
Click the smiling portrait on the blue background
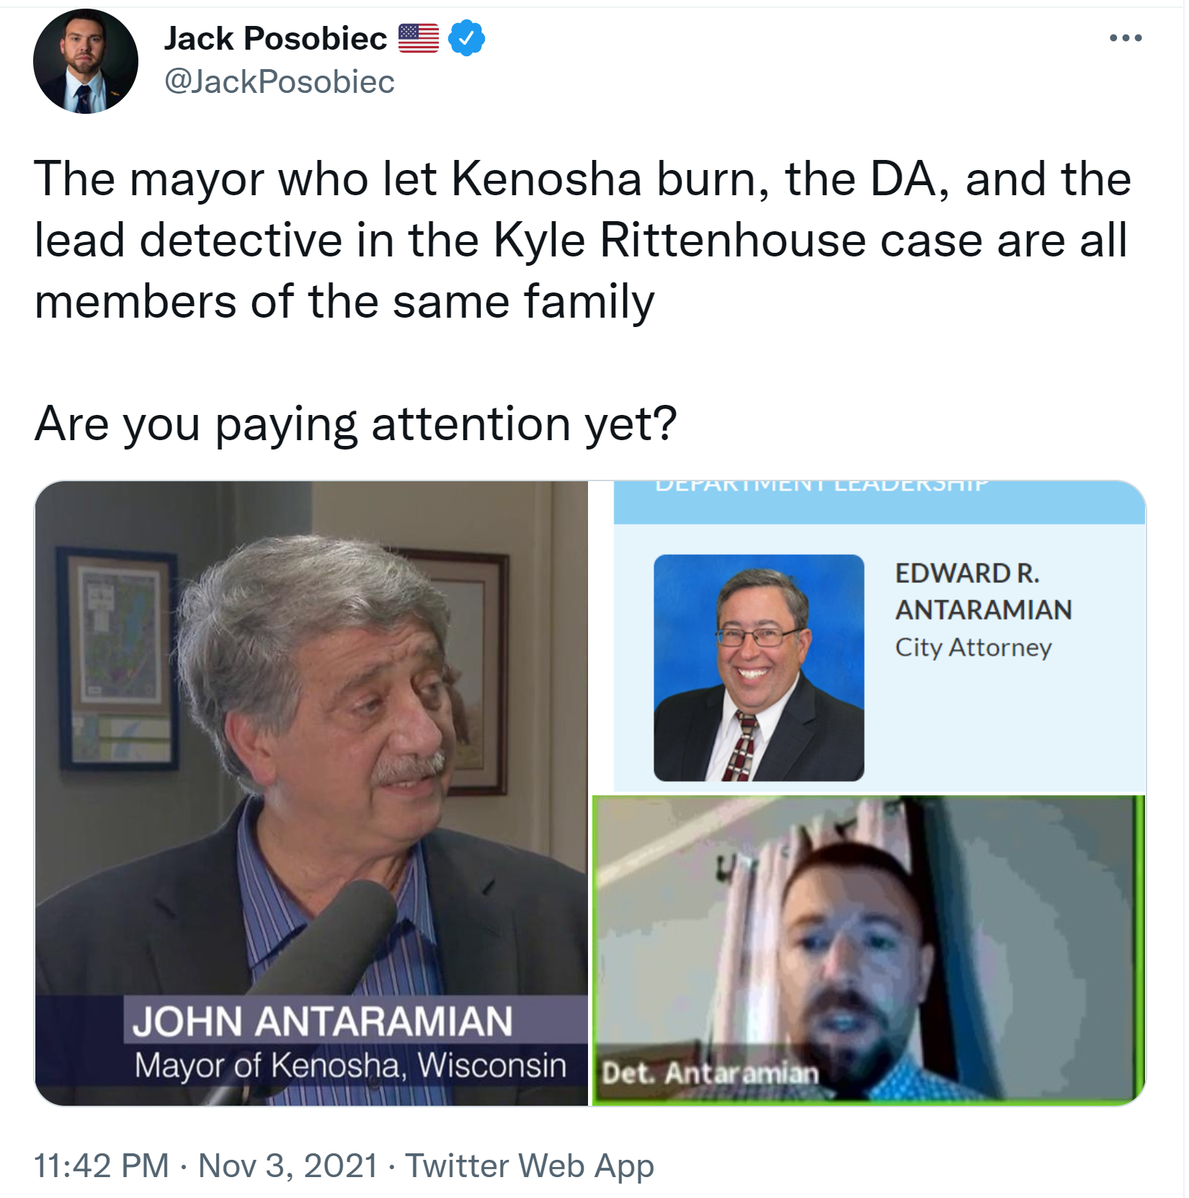pos(759,668)
